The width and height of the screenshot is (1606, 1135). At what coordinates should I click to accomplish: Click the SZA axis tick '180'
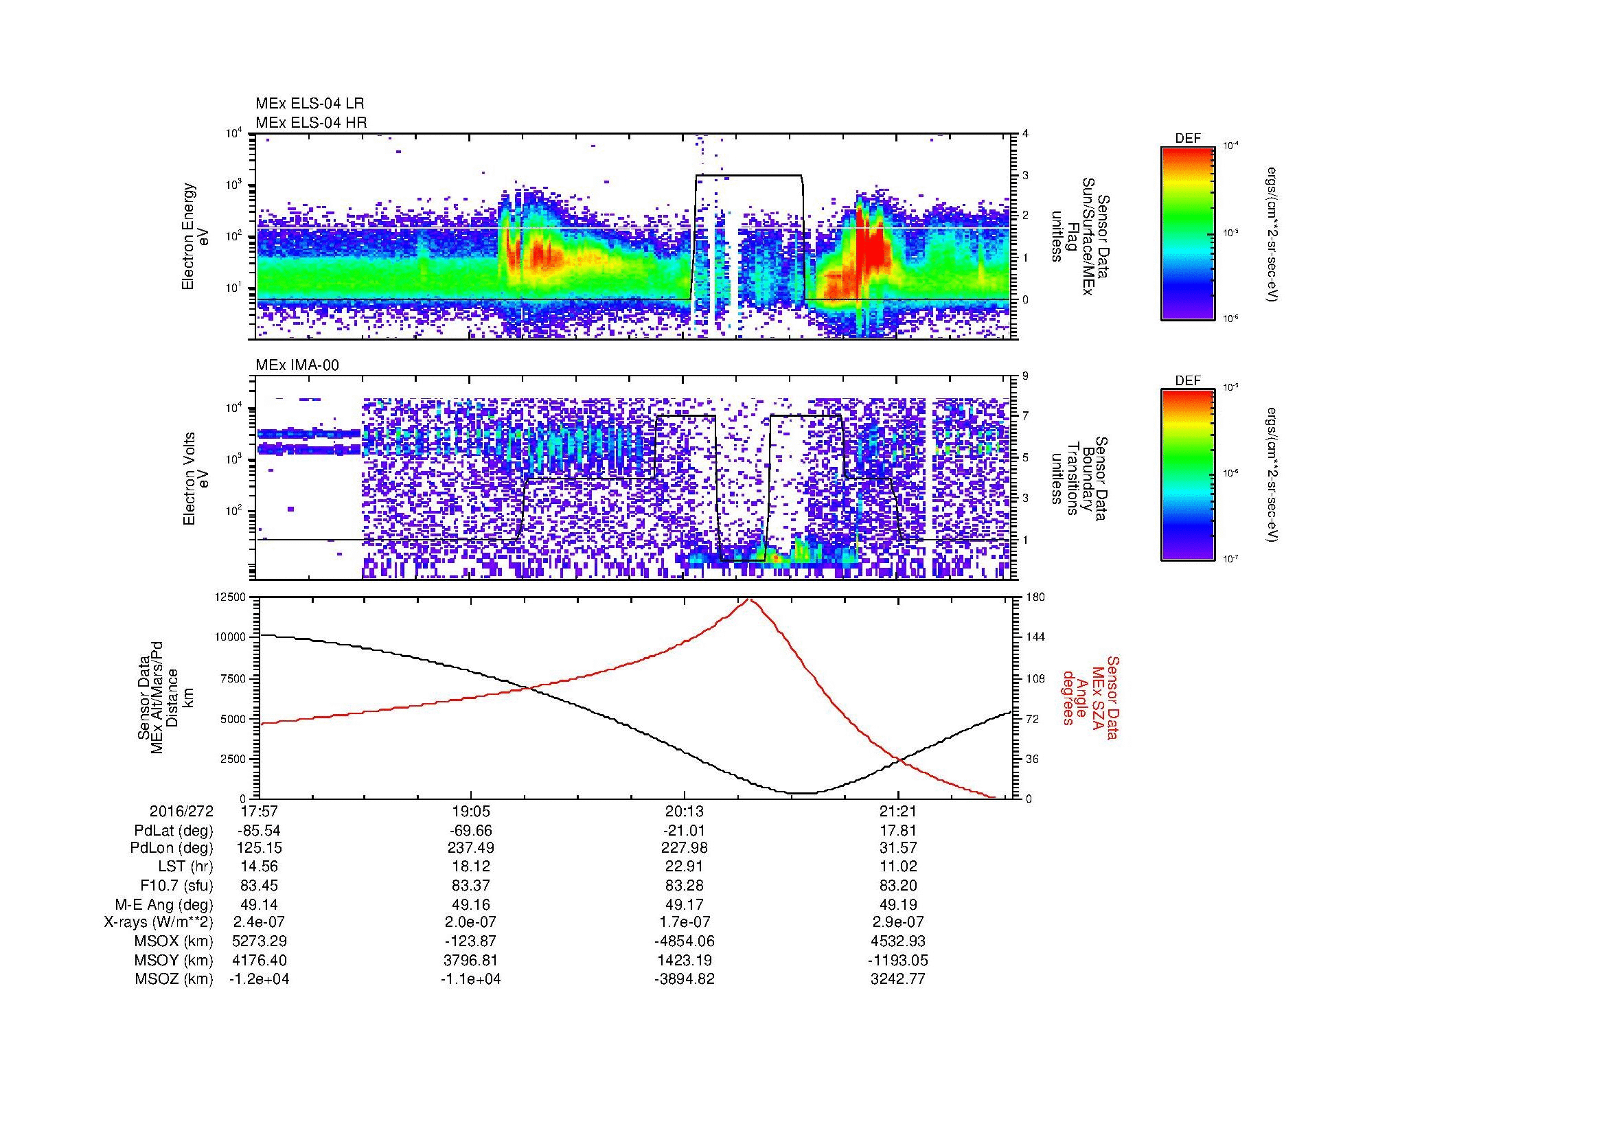[x=1036, y=597]
